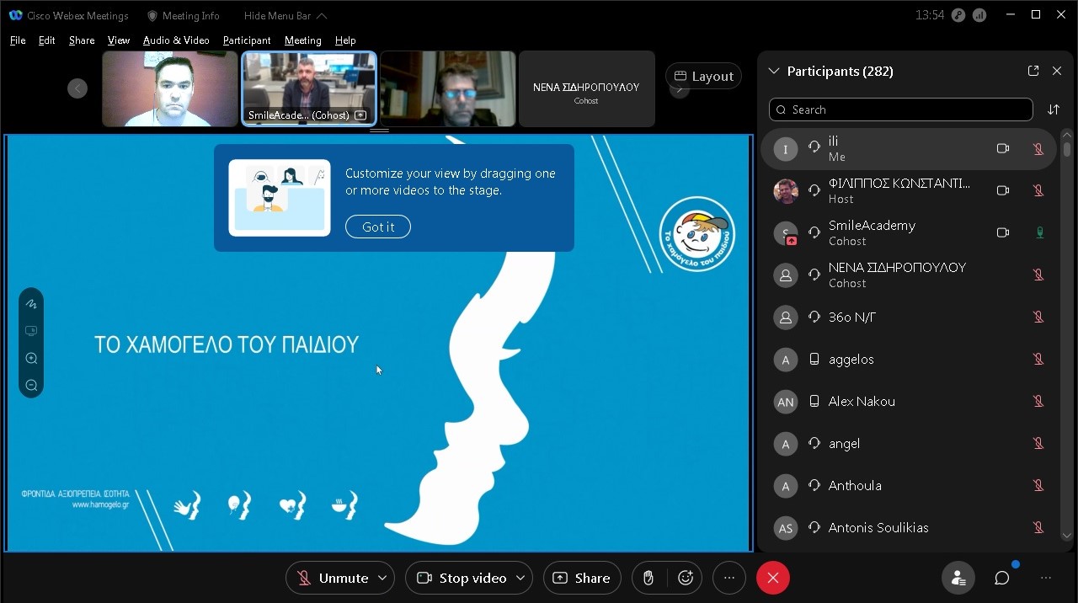Raise hand using the hand icon
This screenshot has width=1078, height=603.
pyautogui.click(x=648, y=578)
